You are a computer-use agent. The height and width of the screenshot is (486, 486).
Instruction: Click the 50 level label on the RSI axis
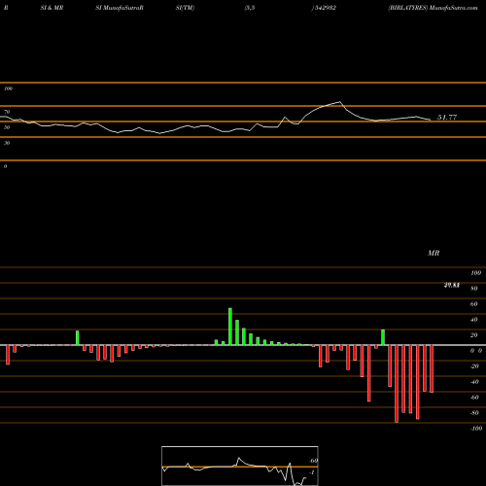coord(7,127)
